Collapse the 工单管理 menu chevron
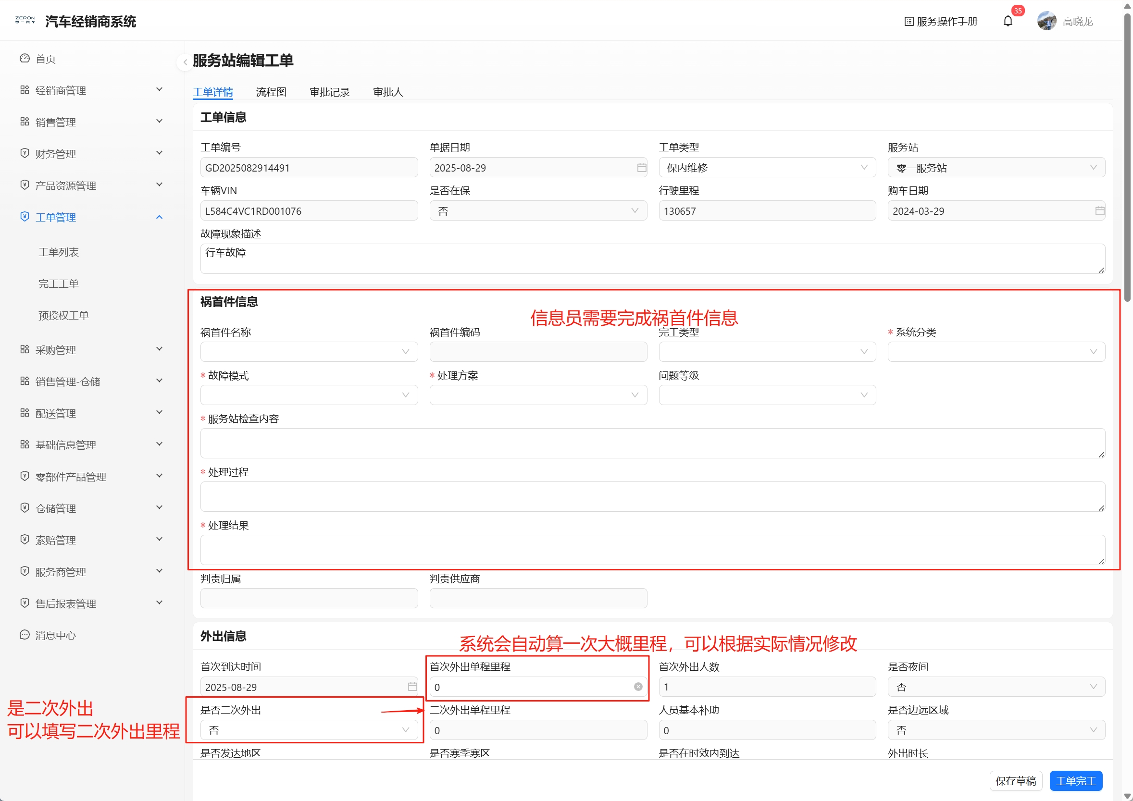Image resolution: width=1133 pixels, height=801 pixels. point(160,217)
